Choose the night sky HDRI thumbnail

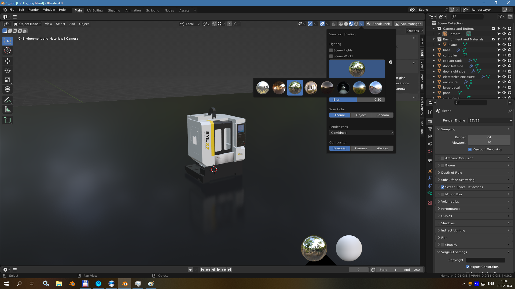pyautogui.click(x=343, y=88)
